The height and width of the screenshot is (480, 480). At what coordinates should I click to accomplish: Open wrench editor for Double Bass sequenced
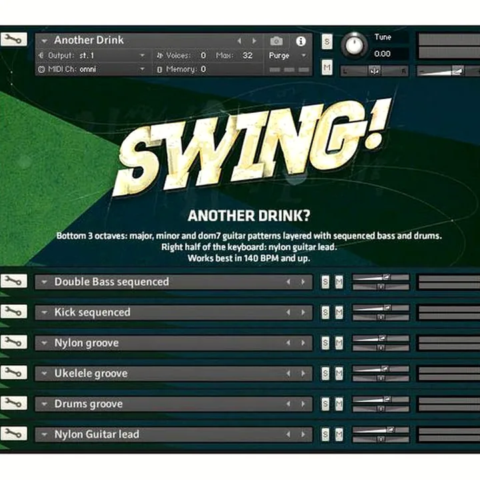pyautogui.click(x=14, y=281)
